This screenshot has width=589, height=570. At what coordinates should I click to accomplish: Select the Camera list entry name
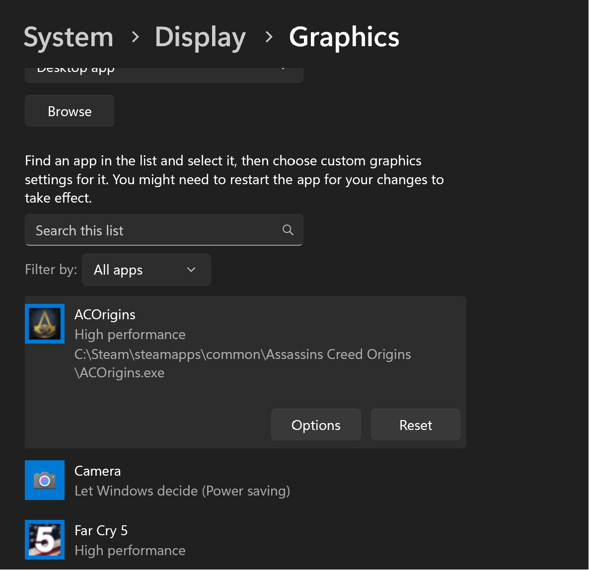(x=98, y=471)
